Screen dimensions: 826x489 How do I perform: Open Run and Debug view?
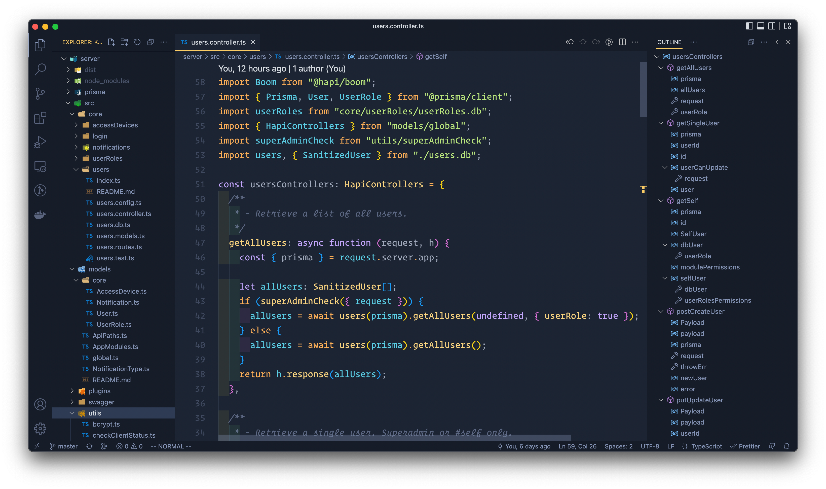coord(40,142)
